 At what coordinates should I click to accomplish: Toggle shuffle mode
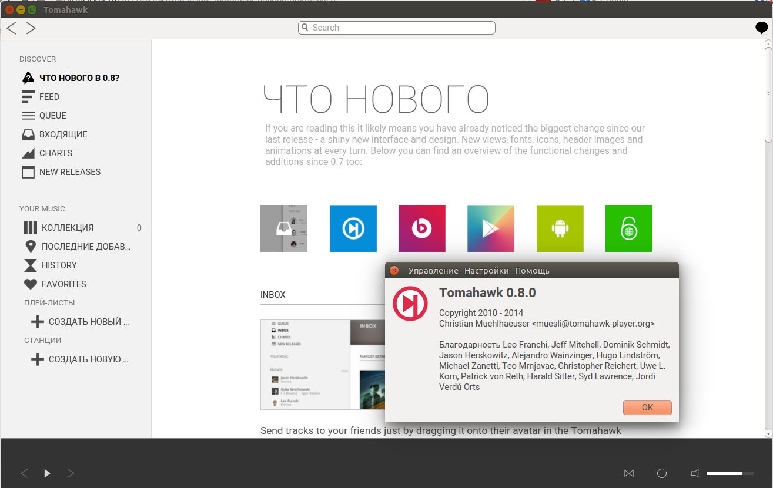click(629, 473)
